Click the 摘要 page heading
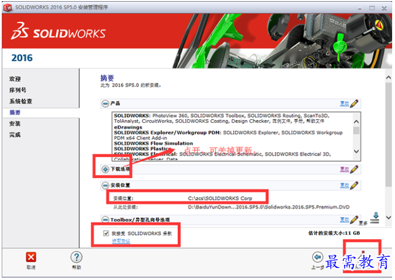The width and height of the screenshot is (395, 280). pos(107,78)
